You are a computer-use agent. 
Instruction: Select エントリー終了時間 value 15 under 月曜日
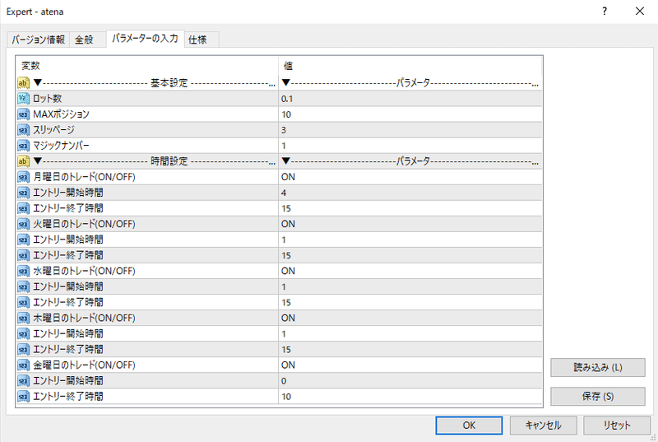[x=286, y=208]
